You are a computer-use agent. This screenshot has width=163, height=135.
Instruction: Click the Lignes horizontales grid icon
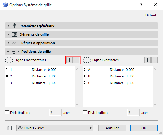point(9,60)
